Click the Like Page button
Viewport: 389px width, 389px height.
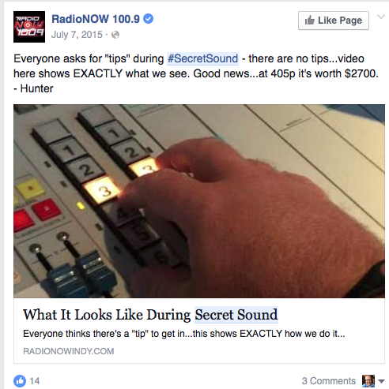point(334,21)
